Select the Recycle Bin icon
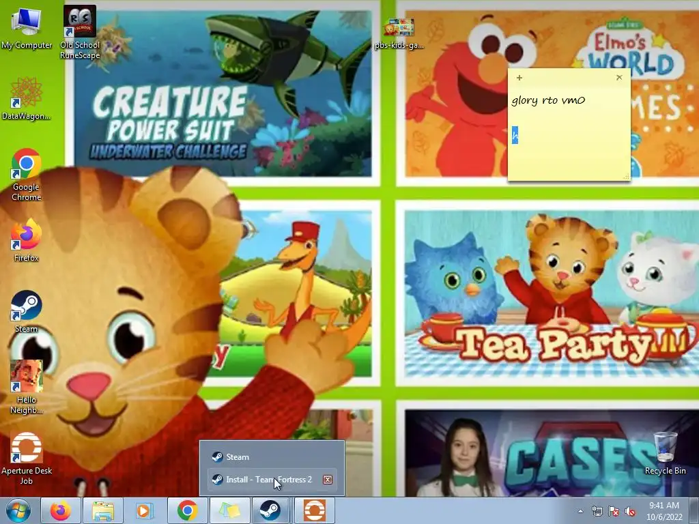This screenshot has width=699, height=524. pos(665,453)
